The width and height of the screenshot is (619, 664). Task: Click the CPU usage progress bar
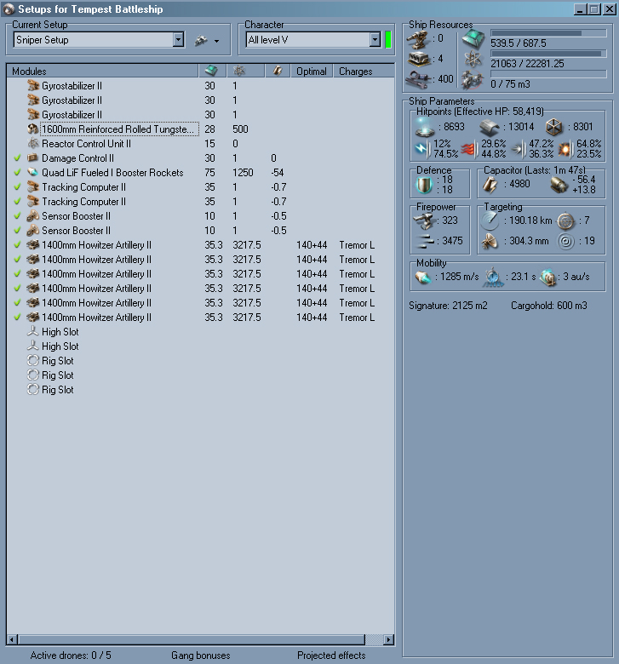(x=548, y=33)
